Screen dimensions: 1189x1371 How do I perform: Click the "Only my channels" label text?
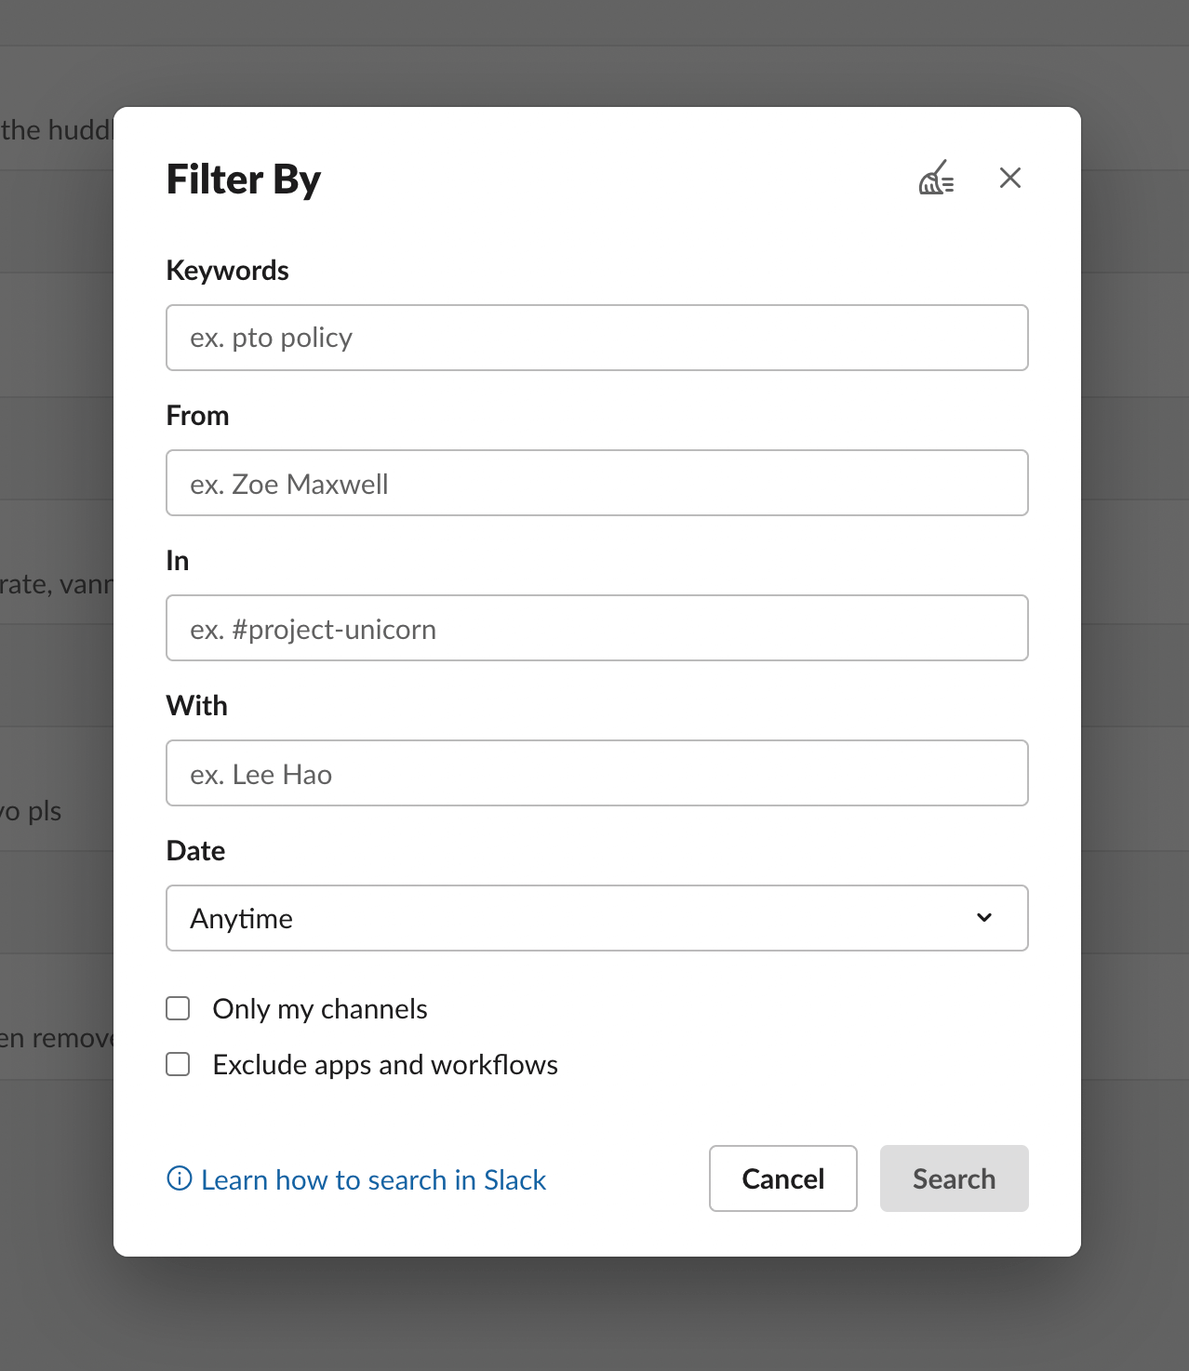[x=320, y=1009]
